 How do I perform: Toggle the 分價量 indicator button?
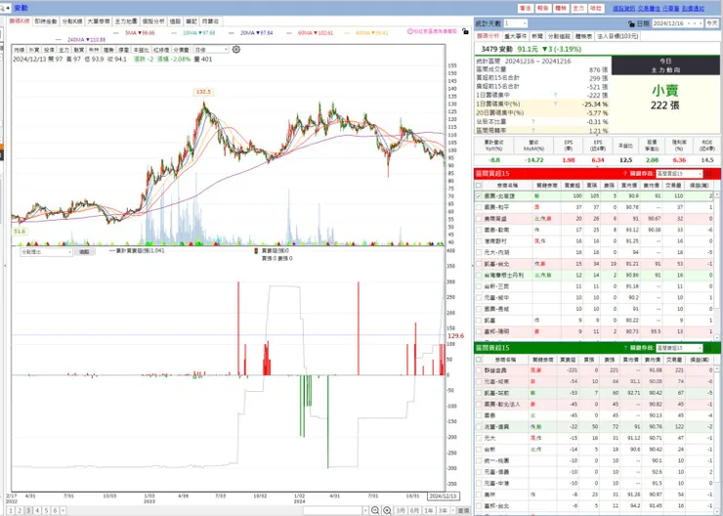pyautogui.click(x=181, y=49)
